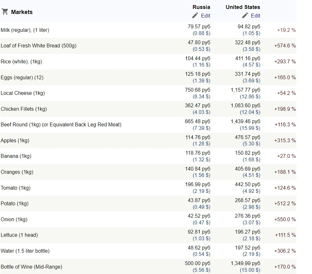This screenshot has height=274, width=312.
Task: Click the 92.81 руб lettuce price
Action: pyautogui.click(x=199, y=232)
